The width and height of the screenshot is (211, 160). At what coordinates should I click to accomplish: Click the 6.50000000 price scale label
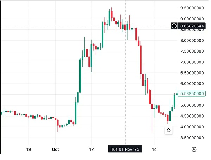tap(192, 73)
